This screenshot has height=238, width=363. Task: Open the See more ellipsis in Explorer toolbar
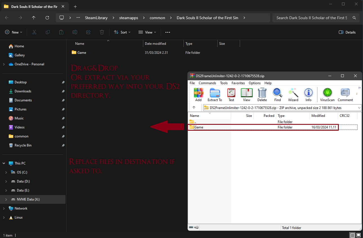pyautogui.click(x=168, y=32)
